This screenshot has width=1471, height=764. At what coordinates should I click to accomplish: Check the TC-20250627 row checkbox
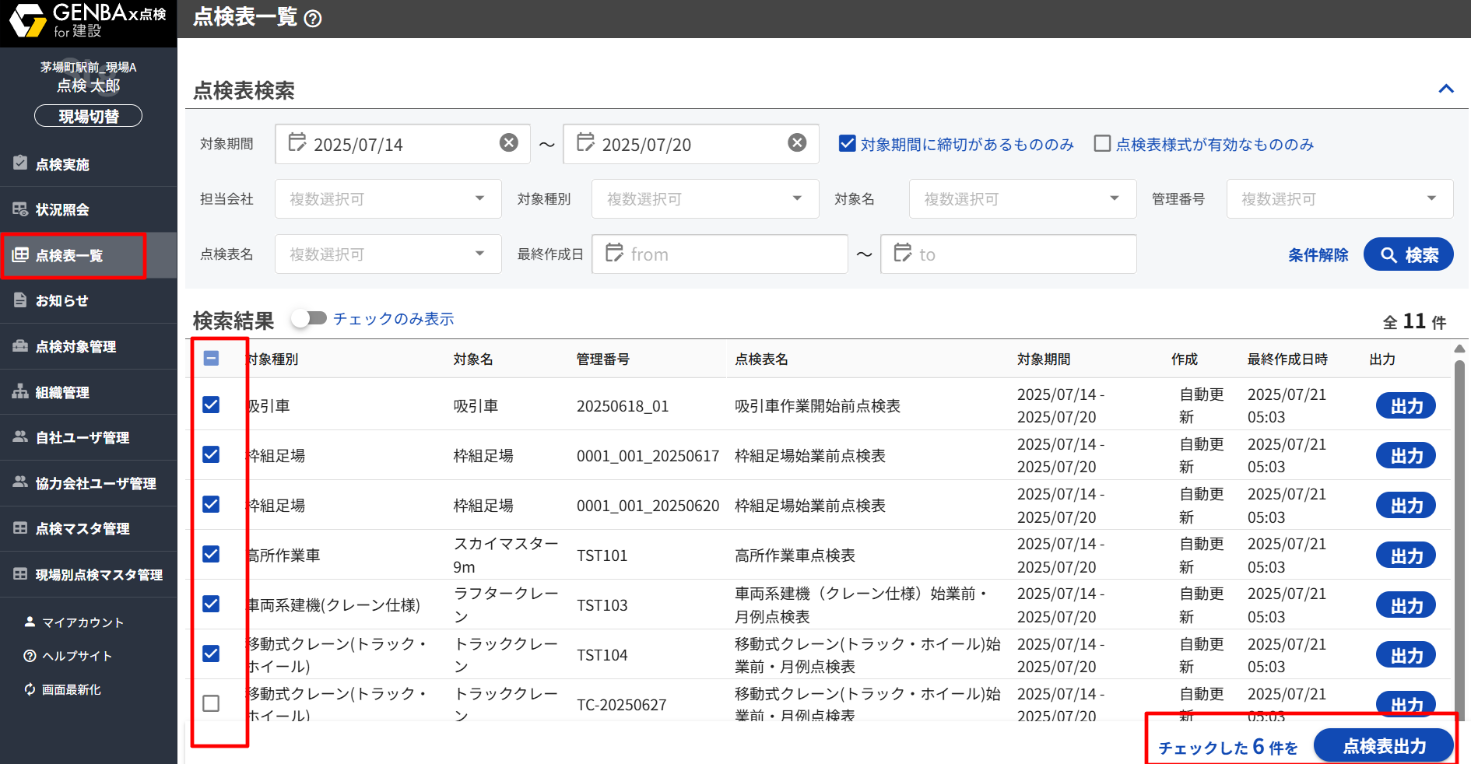[x=211, y=703]
